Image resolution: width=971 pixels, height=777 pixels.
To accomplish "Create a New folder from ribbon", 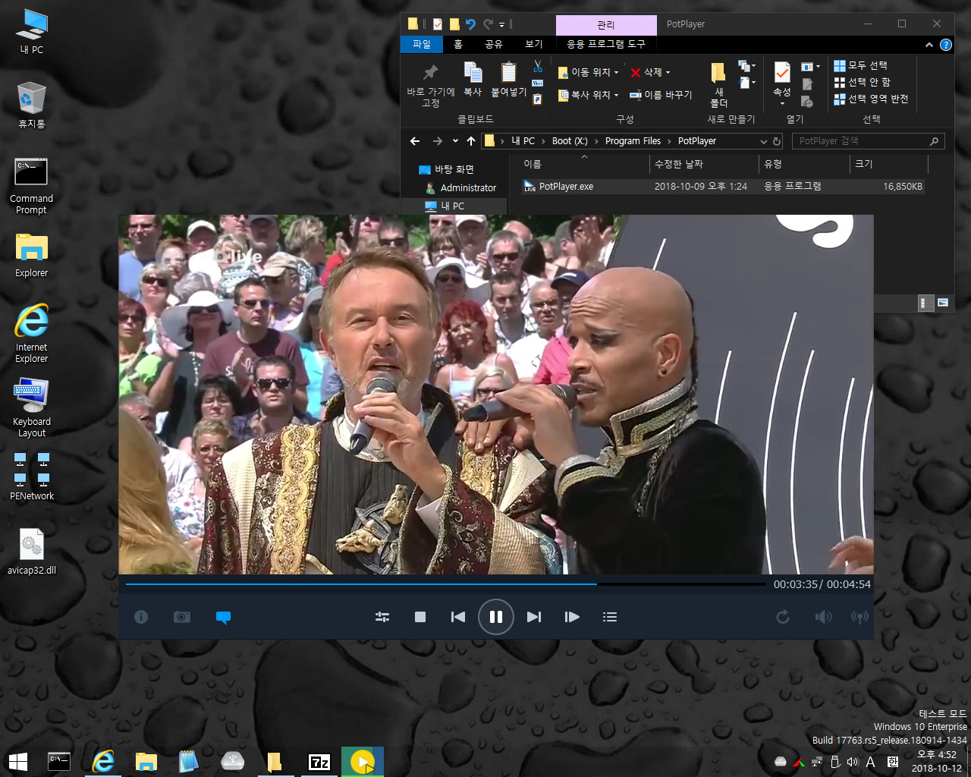I will coord(718,85).
